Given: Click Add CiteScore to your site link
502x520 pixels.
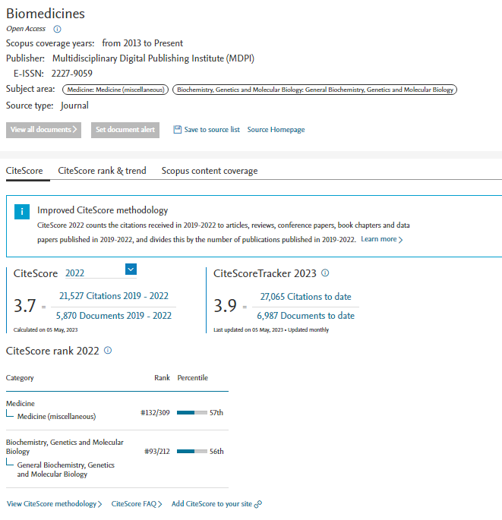Looking at the screenshot, I should click(212, 504).
